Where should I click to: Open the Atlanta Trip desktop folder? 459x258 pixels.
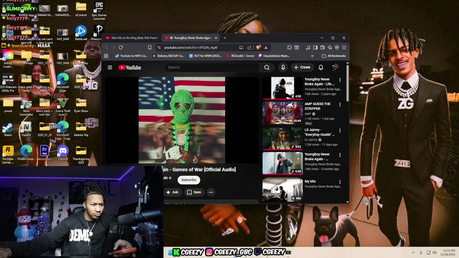coord(81,129)
